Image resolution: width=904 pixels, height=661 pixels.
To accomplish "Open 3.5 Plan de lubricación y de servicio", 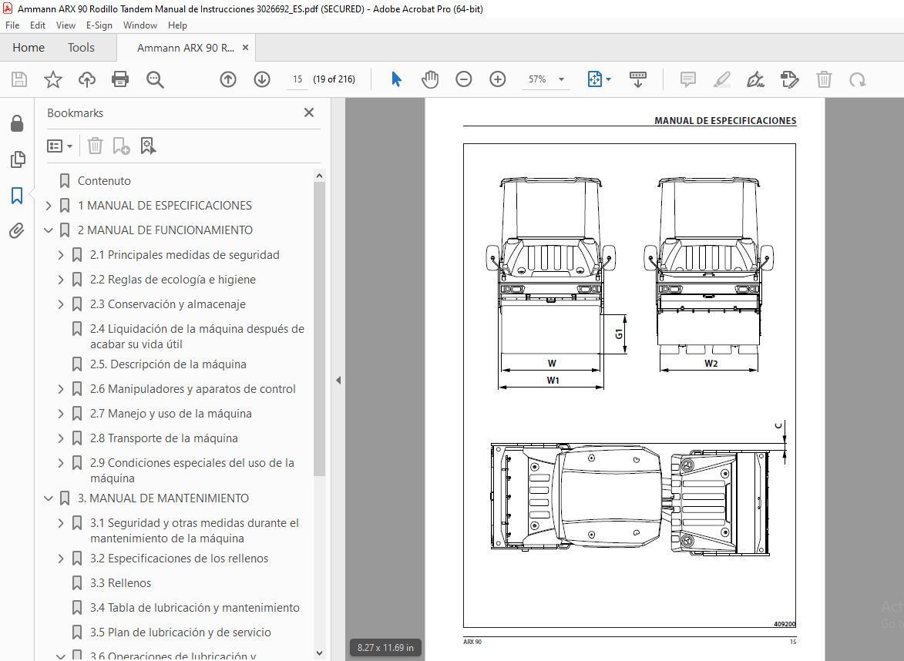I will pyautogui.click(x=180, y=632).
